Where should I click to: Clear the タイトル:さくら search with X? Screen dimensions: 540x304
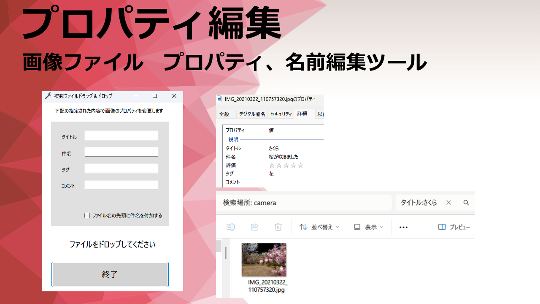448,203
